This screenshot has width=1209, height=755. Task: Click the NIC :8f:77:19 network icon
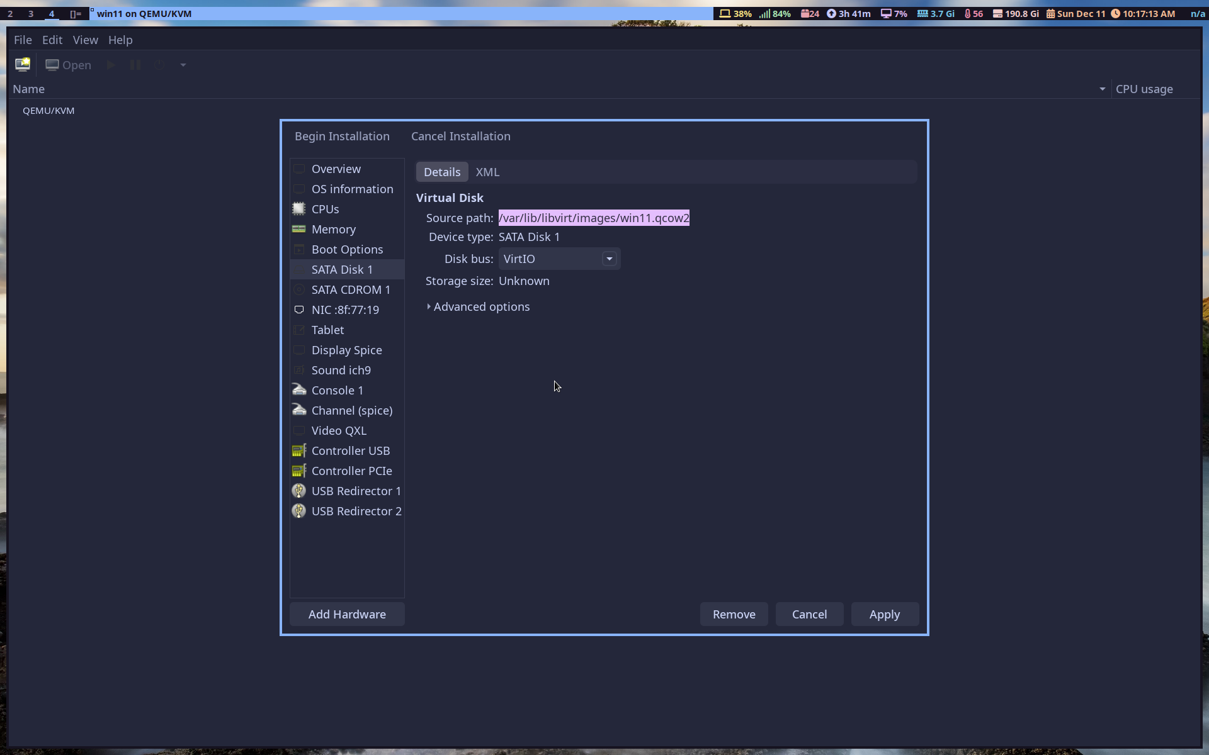pos(298,310)
